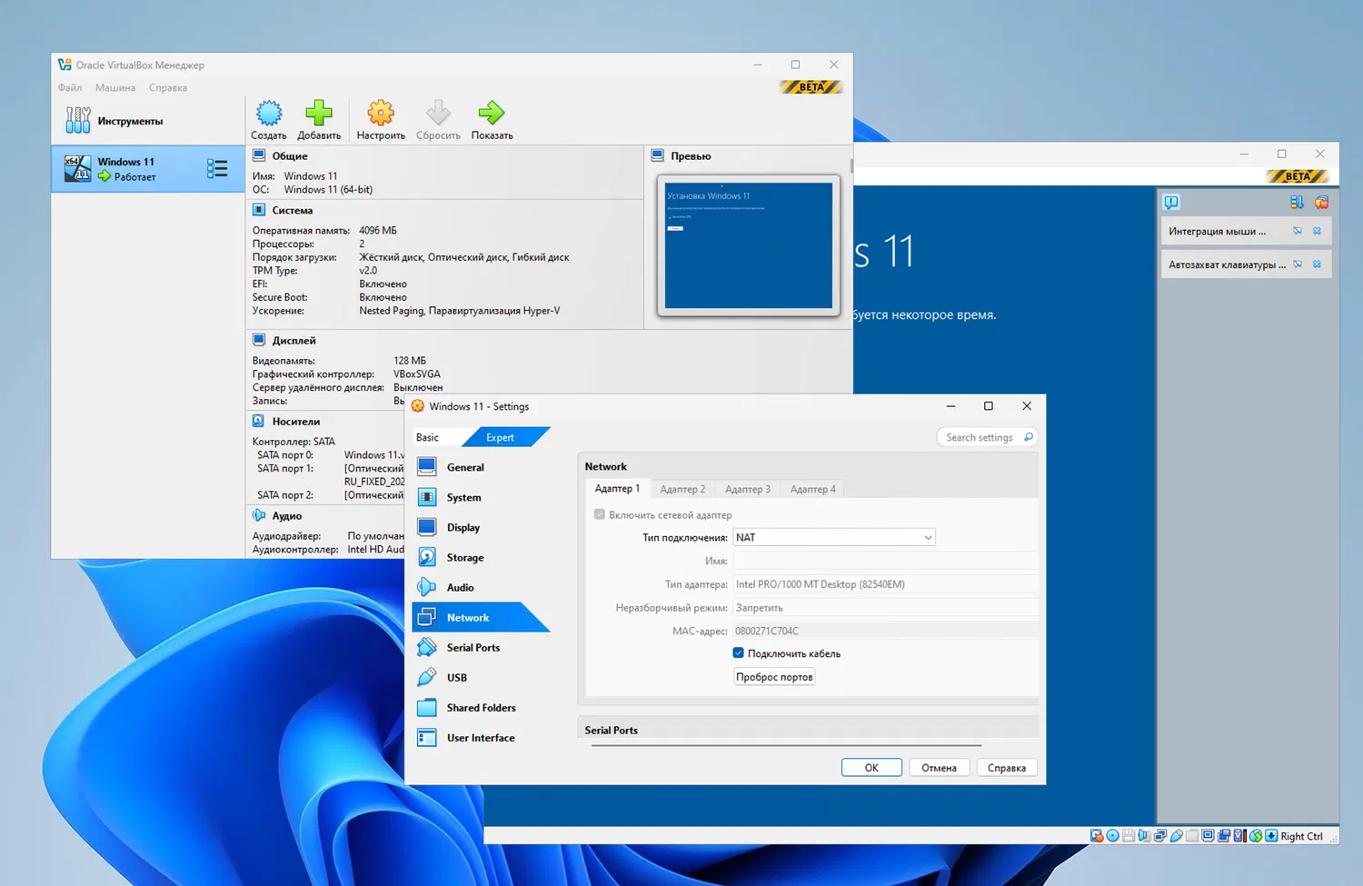Clear all notifications with the red X bubble icon

click(1321, 202)
